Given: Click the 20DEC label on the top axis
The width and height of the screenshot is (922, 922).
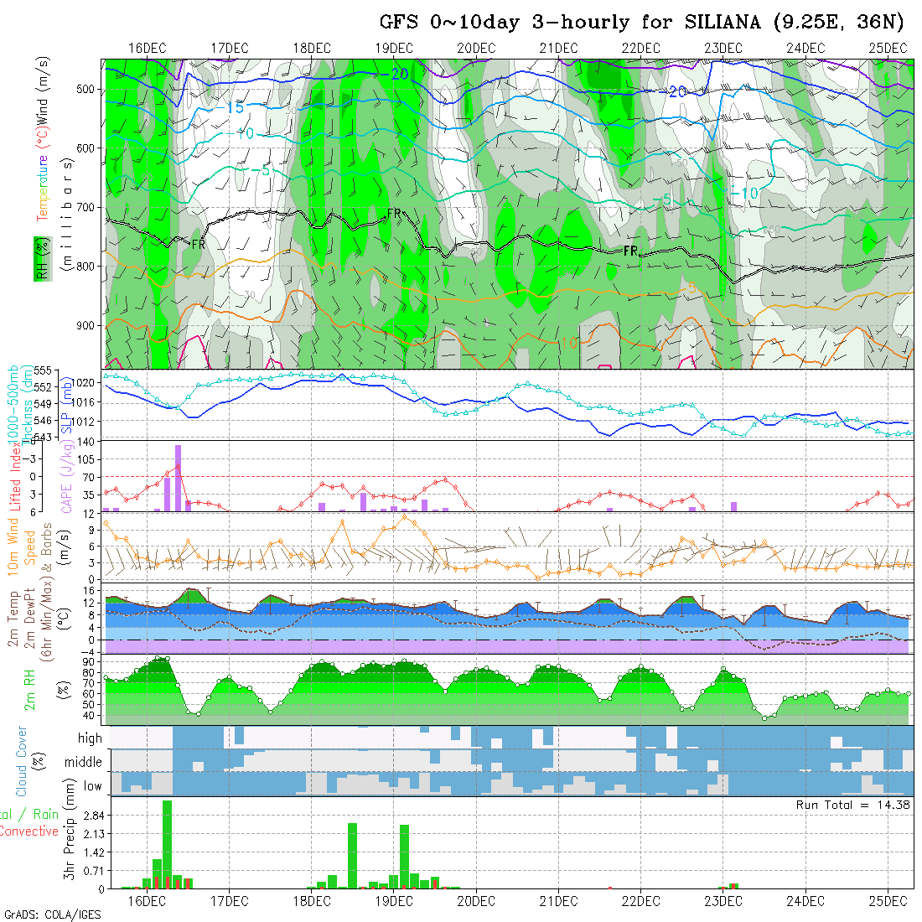Looking at the screenshot, I should [x=476, y=48].
